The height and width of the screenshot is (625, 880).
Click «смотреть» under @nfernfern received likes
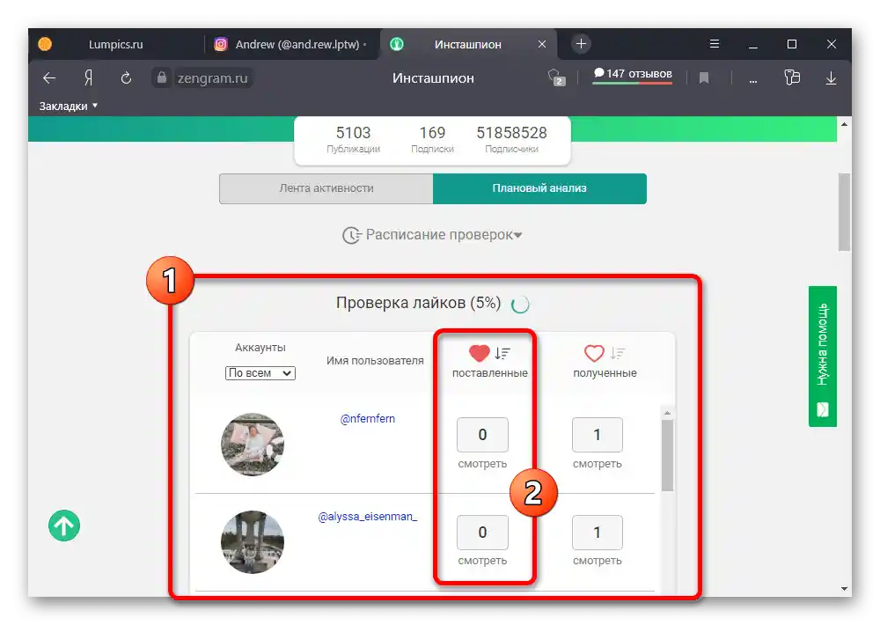click(597, 464)
